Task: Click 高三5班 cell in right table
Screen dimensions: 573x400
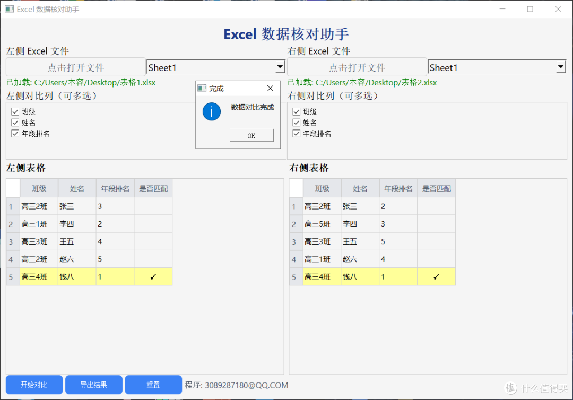Action: pos(322,224)
